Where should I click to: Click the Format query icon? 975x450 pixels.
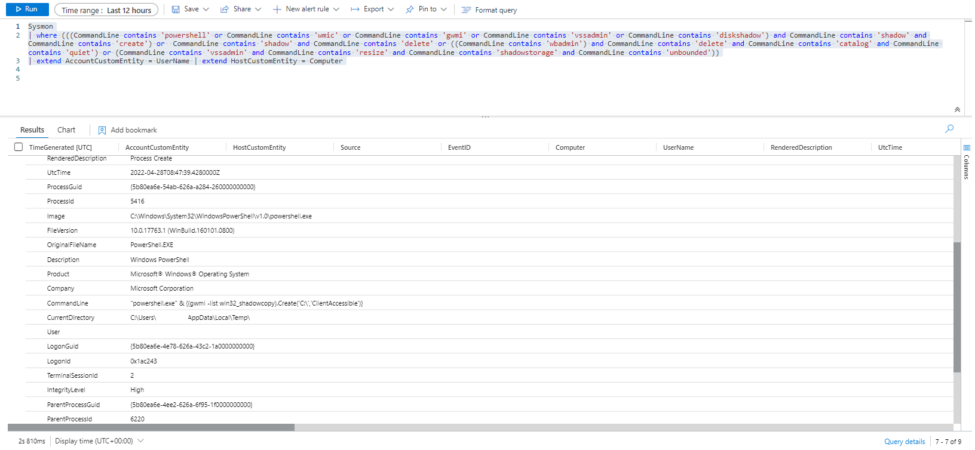466,10
